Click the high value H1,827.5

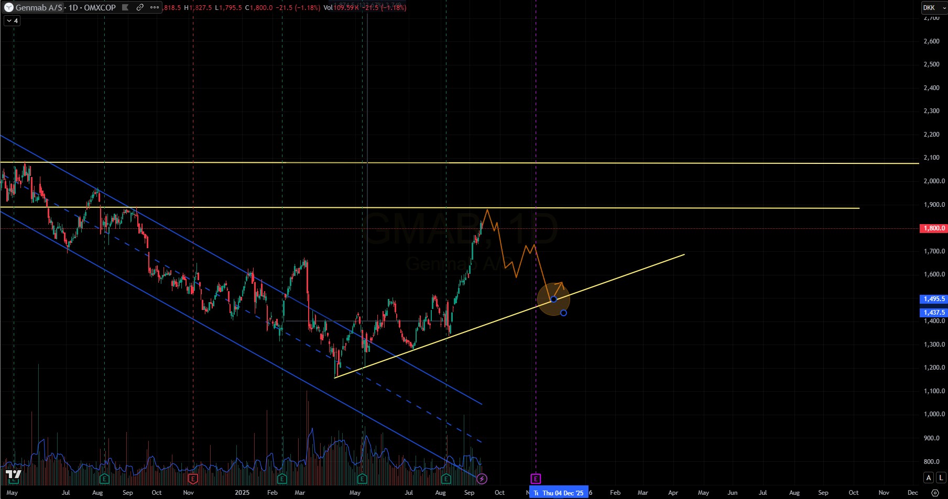point(198,7)
